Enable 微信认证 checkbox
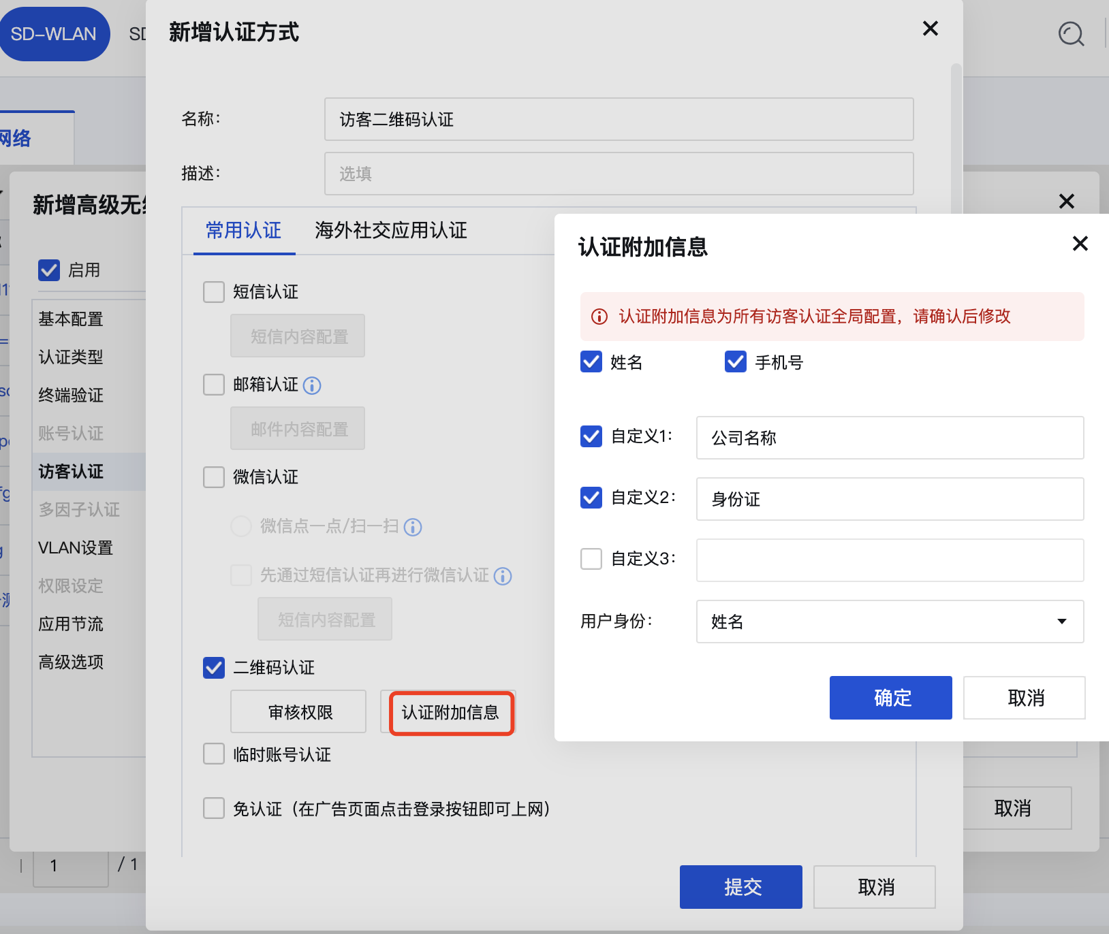This screenshot has width=1109, height=934. [214, 477]
